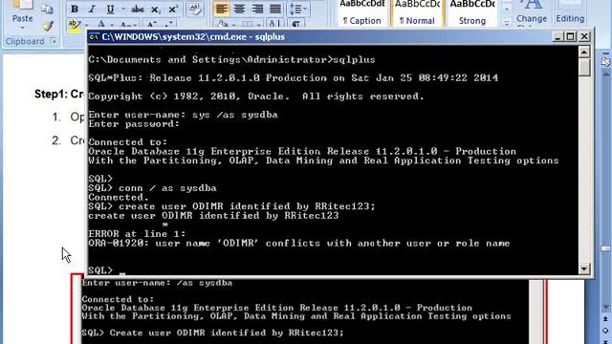Select the Format Painter brush
Screen dimensions: 612x344
pyautogui.click(x=48, y=26)
